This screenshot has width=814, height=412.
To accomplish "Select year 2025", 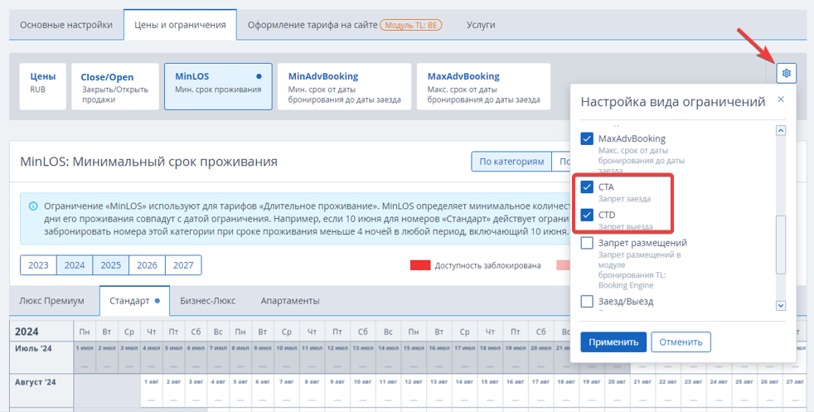I will tap(110, 265).
